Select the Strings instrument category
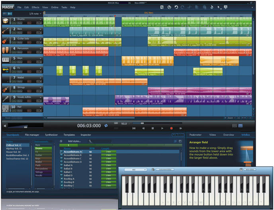This screenshot has width=274, height=210. coord(43,172)
